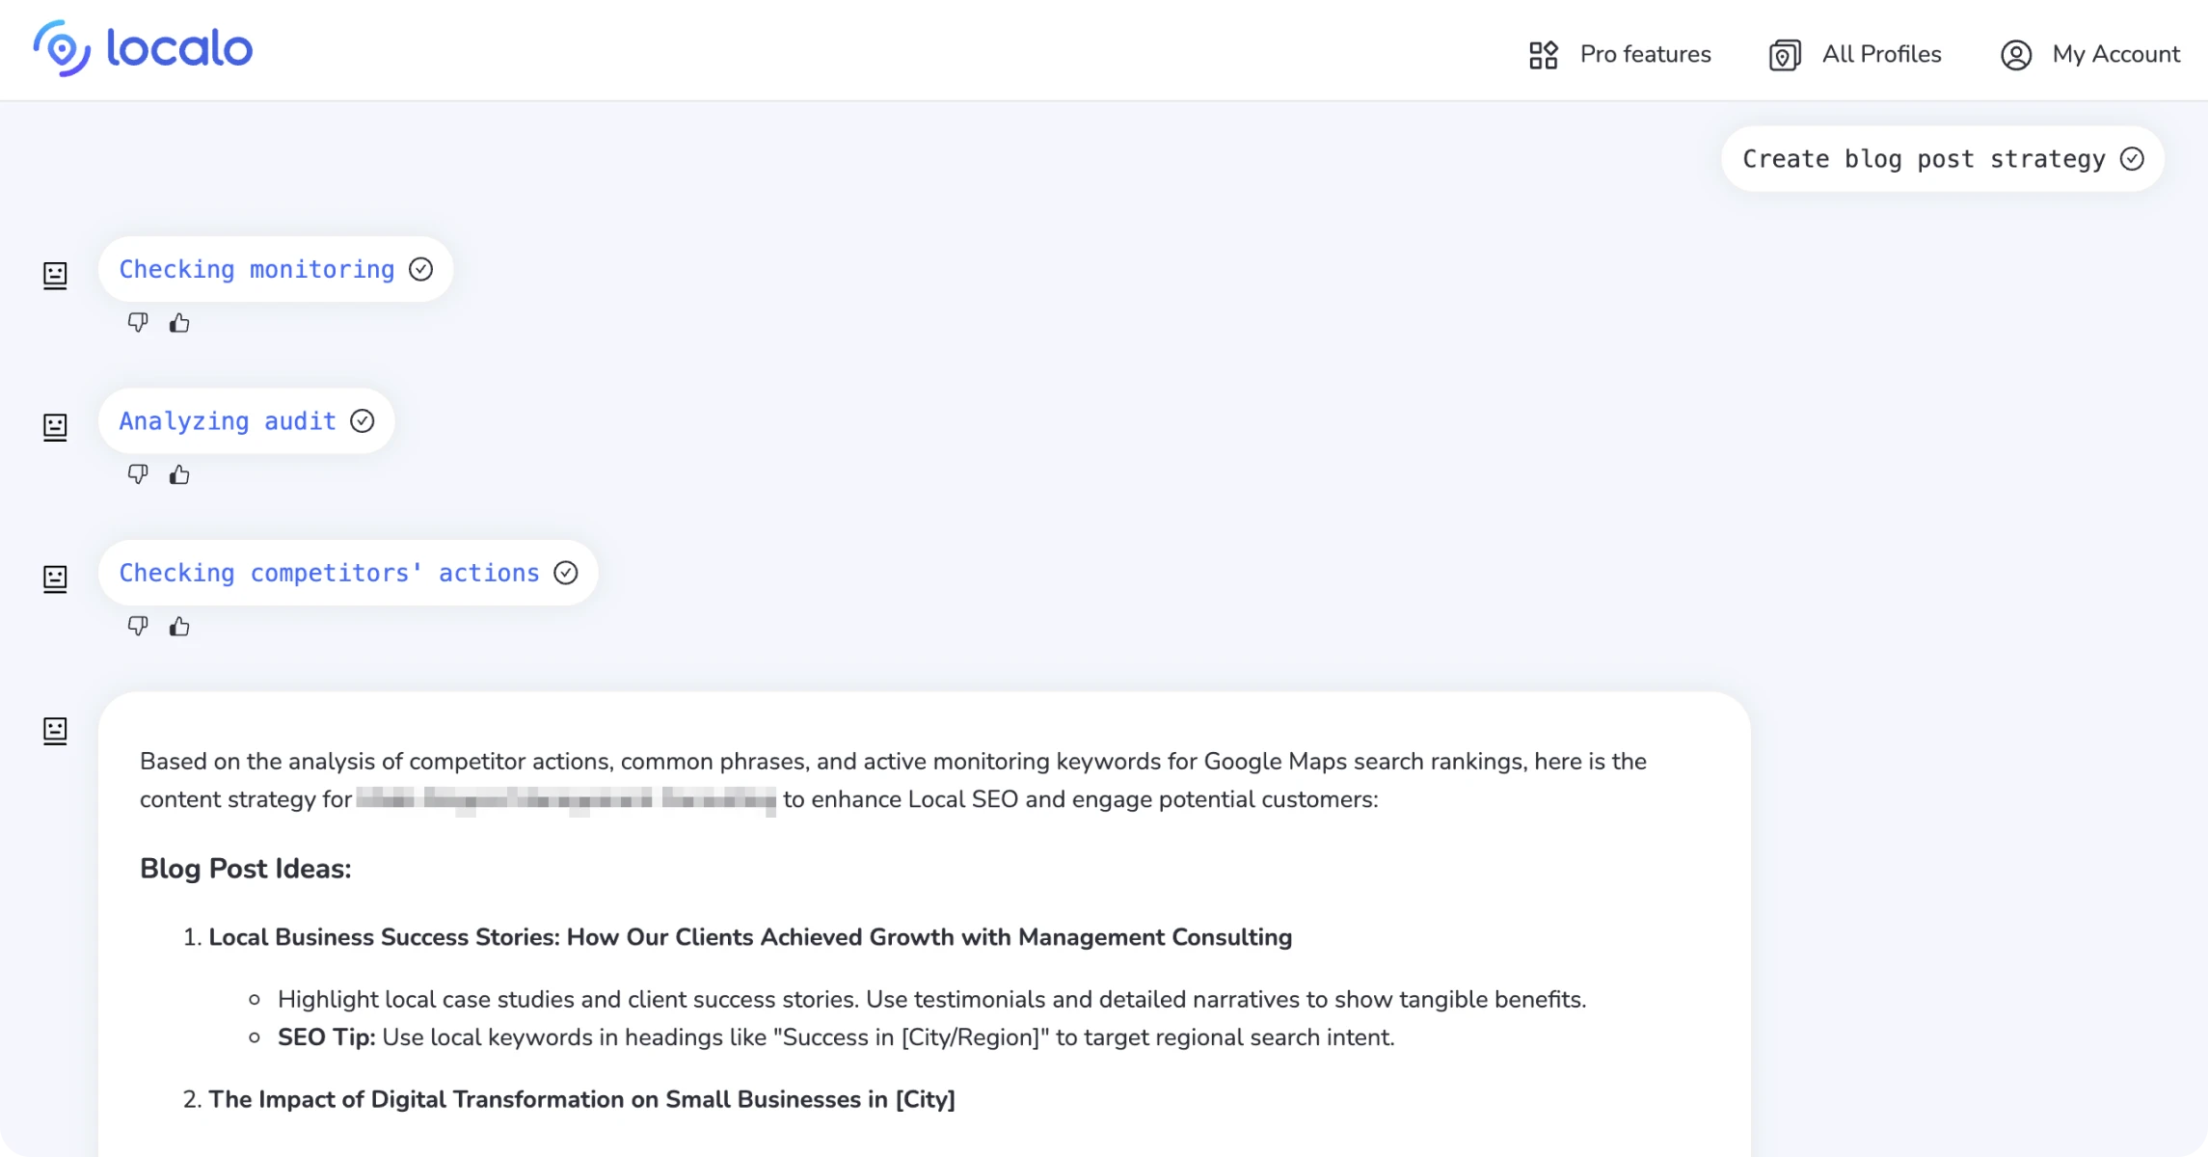Go to All Profiles
This screenshot has height=1157, width=2208.
click(x=1880, y=54)
